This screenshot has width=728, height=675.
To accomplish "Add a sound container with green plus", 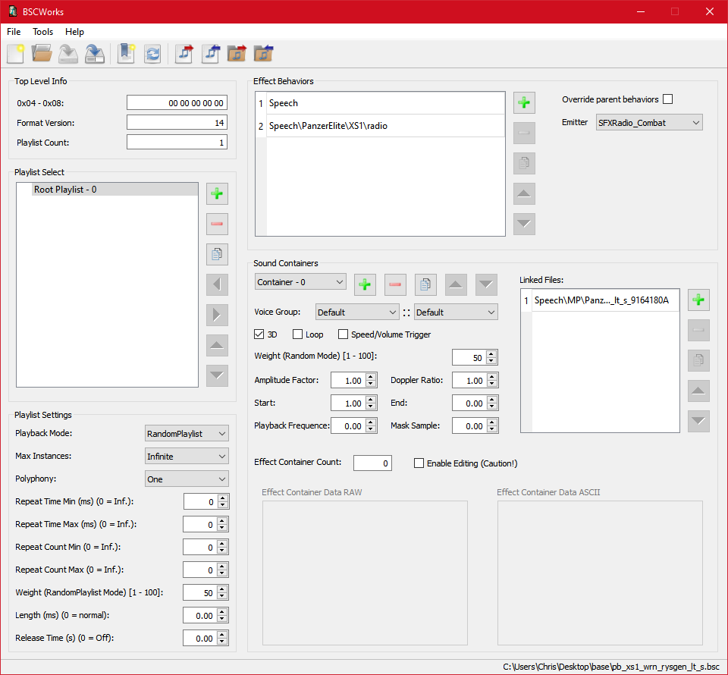I will 365,284.
